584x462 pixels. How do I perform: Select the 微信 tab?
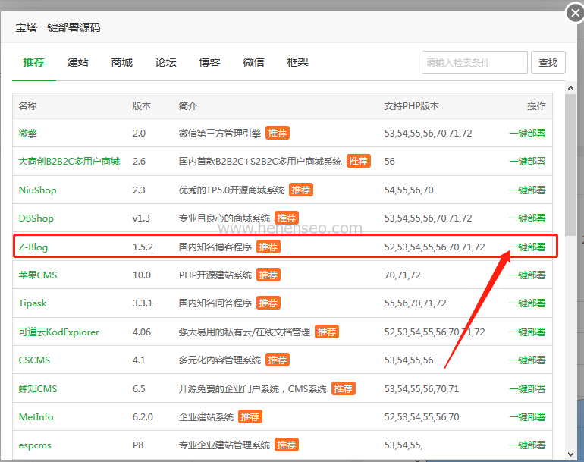pyautogui.click(x=253, y=62)
